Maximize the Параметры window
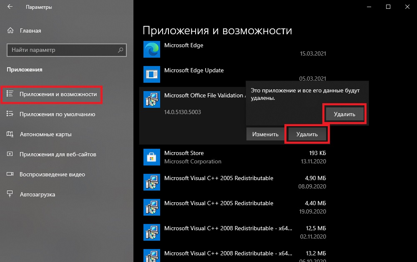 coord(388,7)
